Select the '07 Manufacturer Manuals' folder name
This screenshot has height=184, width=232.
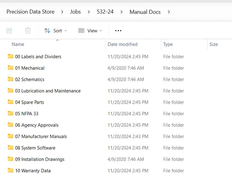(41, 137)
